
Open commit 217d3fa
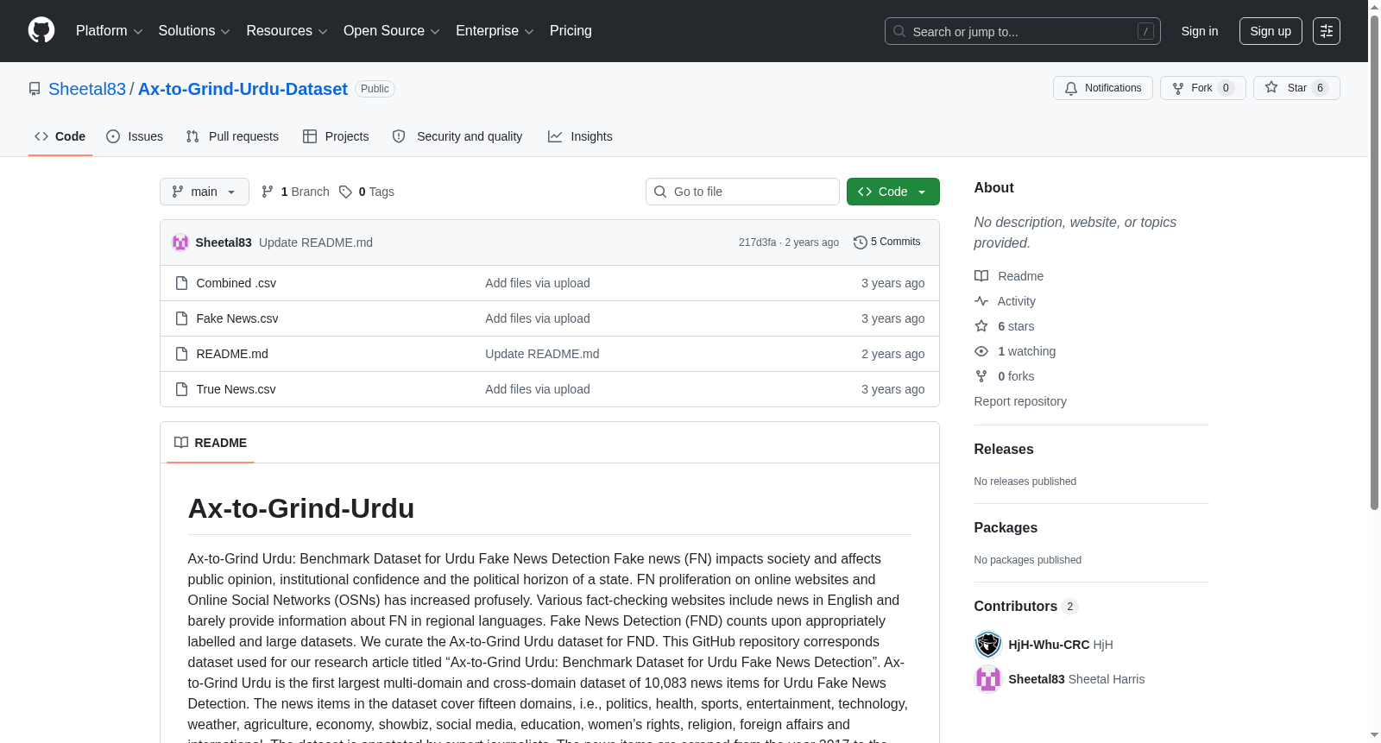click(x=757, y=242)
